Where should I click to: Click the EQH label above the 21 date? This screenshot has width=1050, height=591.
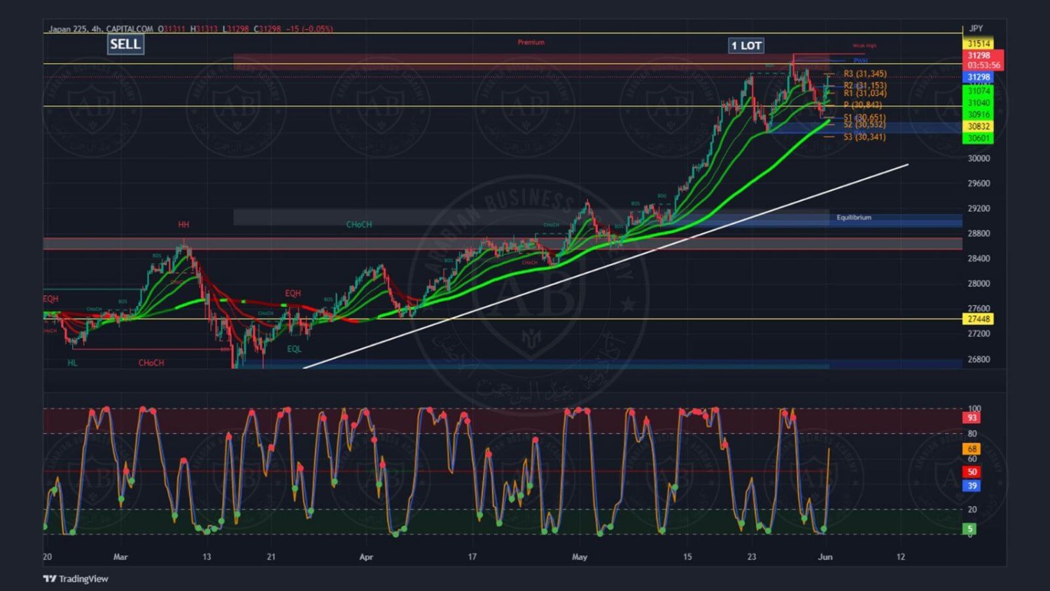(x=293, y=293)
